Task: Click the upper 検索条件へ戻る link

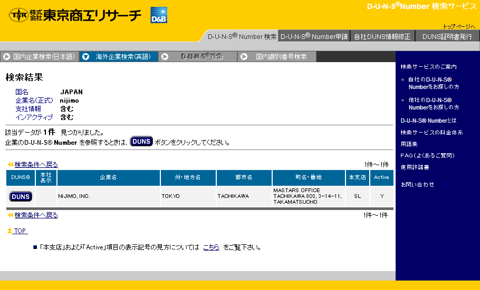Action: [x=36, y=165]
